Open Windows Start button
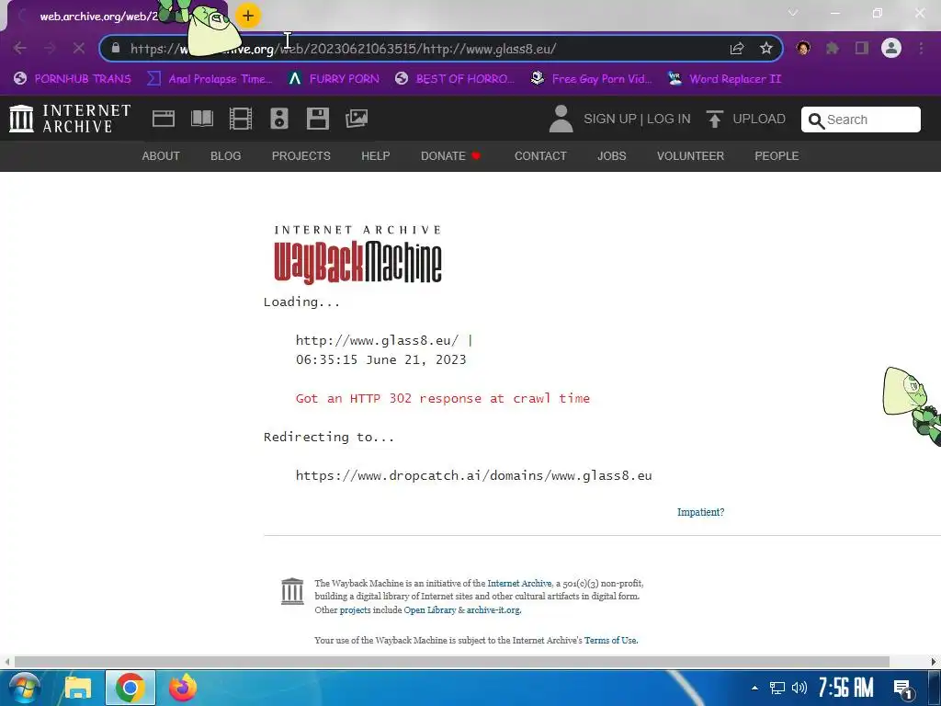 click(23, 688)
